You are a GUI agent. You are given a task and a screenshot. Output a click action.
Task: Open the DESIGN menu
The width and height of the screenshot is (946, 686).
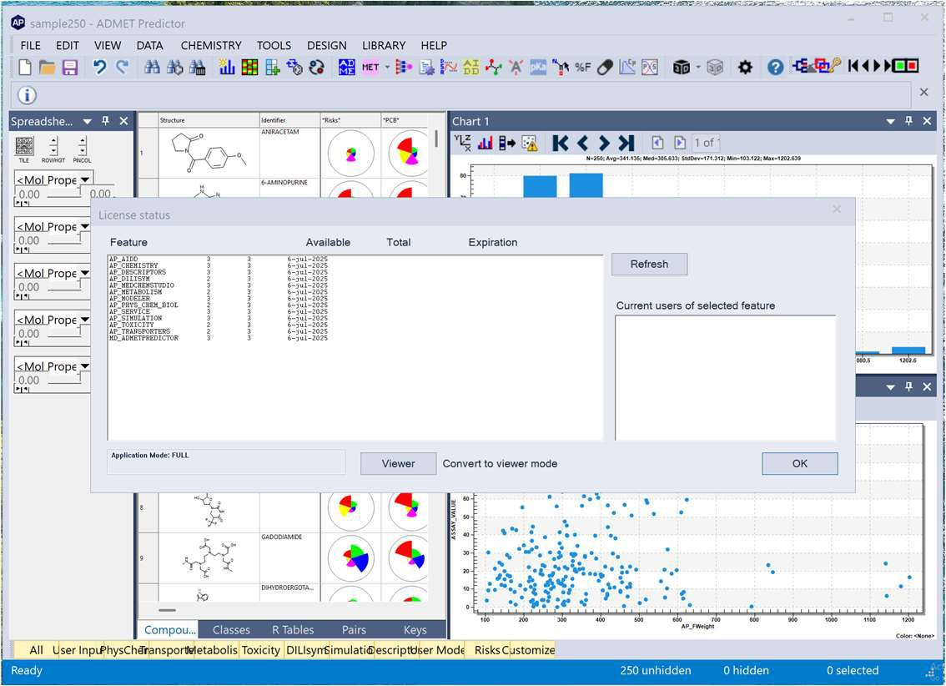[x=326, y=45]
